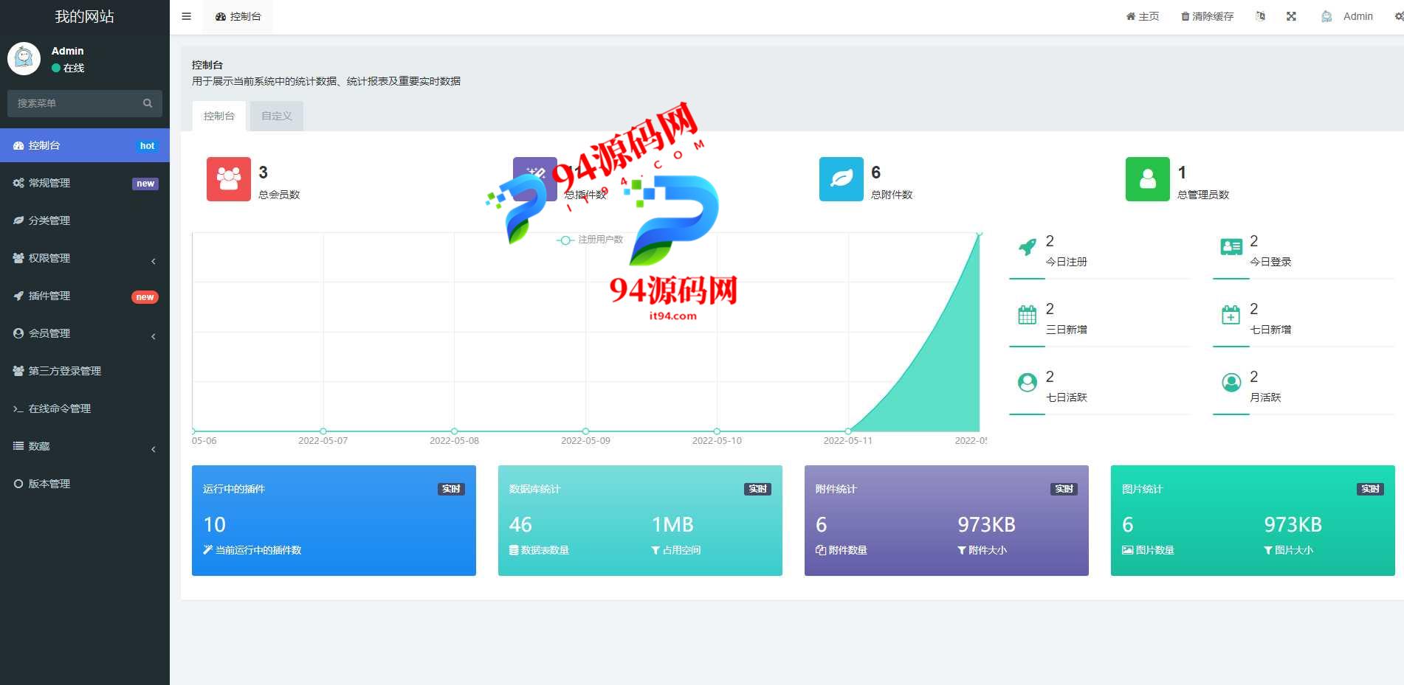Click the chart data point at 2022-05-07
This screenshot has height=685, width=1404.
point(323,431)
